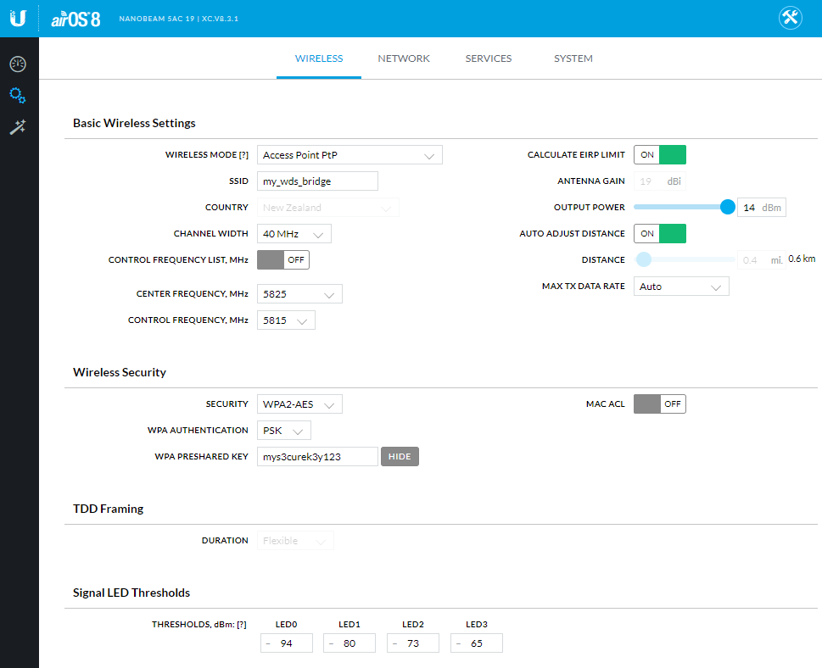The image size is (822, 668).
Task: Click the Ubiquiti U logo
Action: [x=19, y=18]
